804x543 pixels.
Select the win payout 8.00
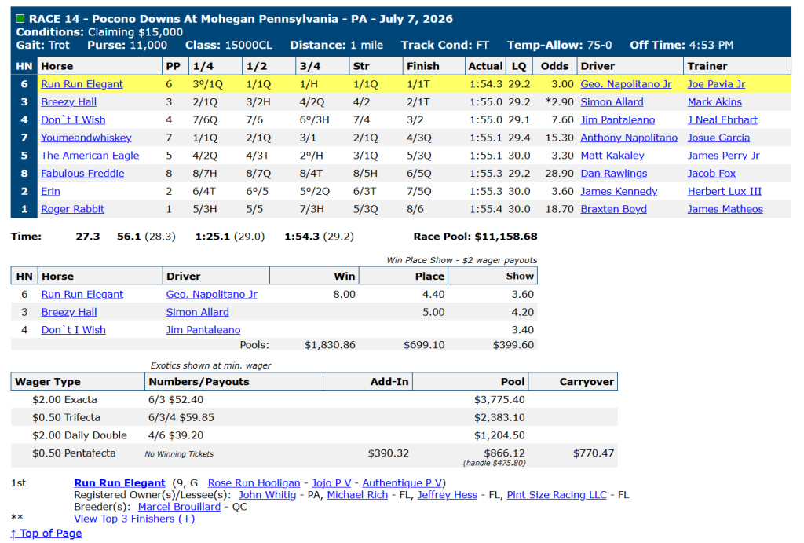(x=344, y=295)
